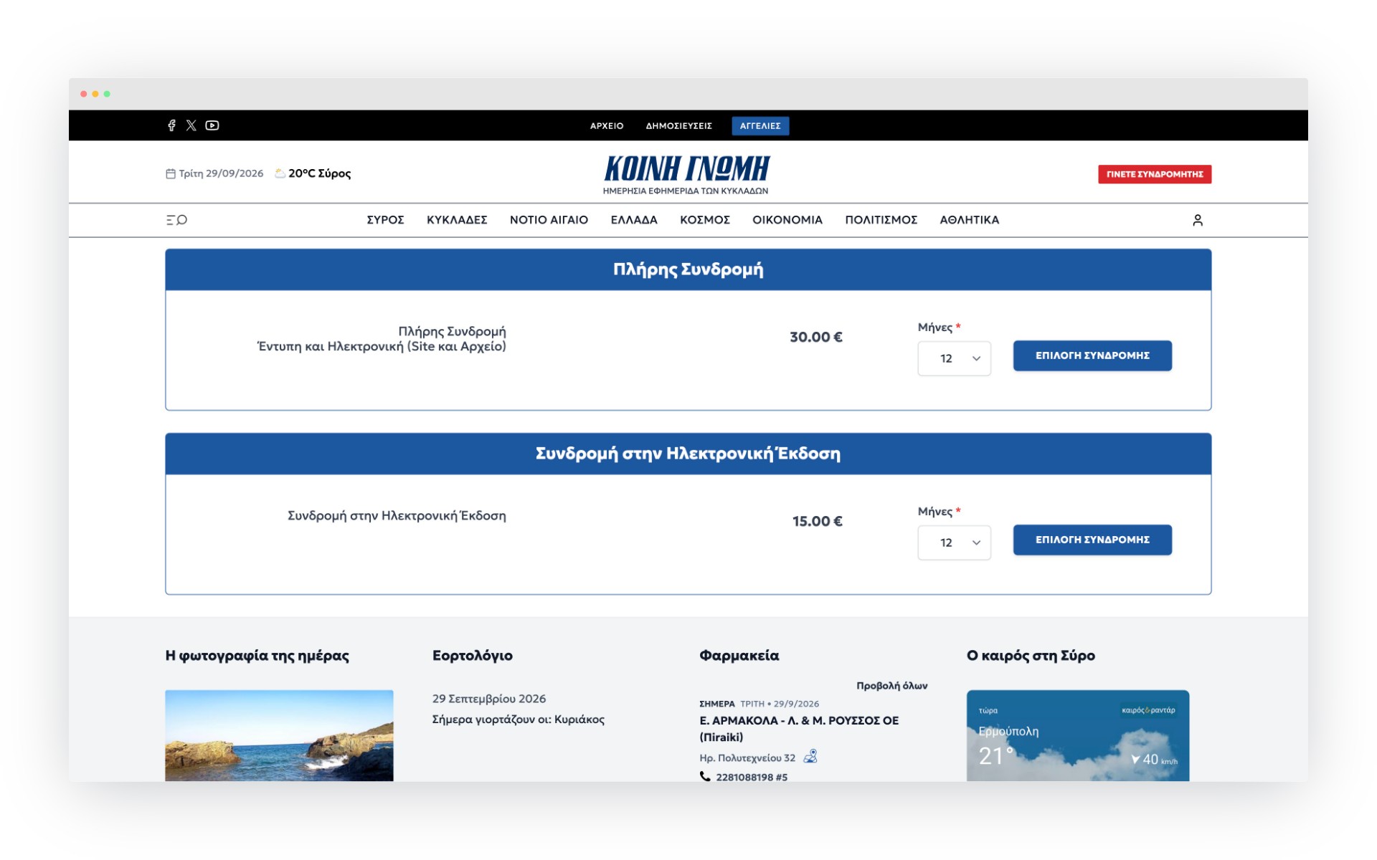Screen dimensions: 1377x860
Task: Click ΕΠΙΛΟΓΗ ΣΥΝΔΡΟΜΗΣ for the 15.00 € plan
Action: tap(1092, 540)
